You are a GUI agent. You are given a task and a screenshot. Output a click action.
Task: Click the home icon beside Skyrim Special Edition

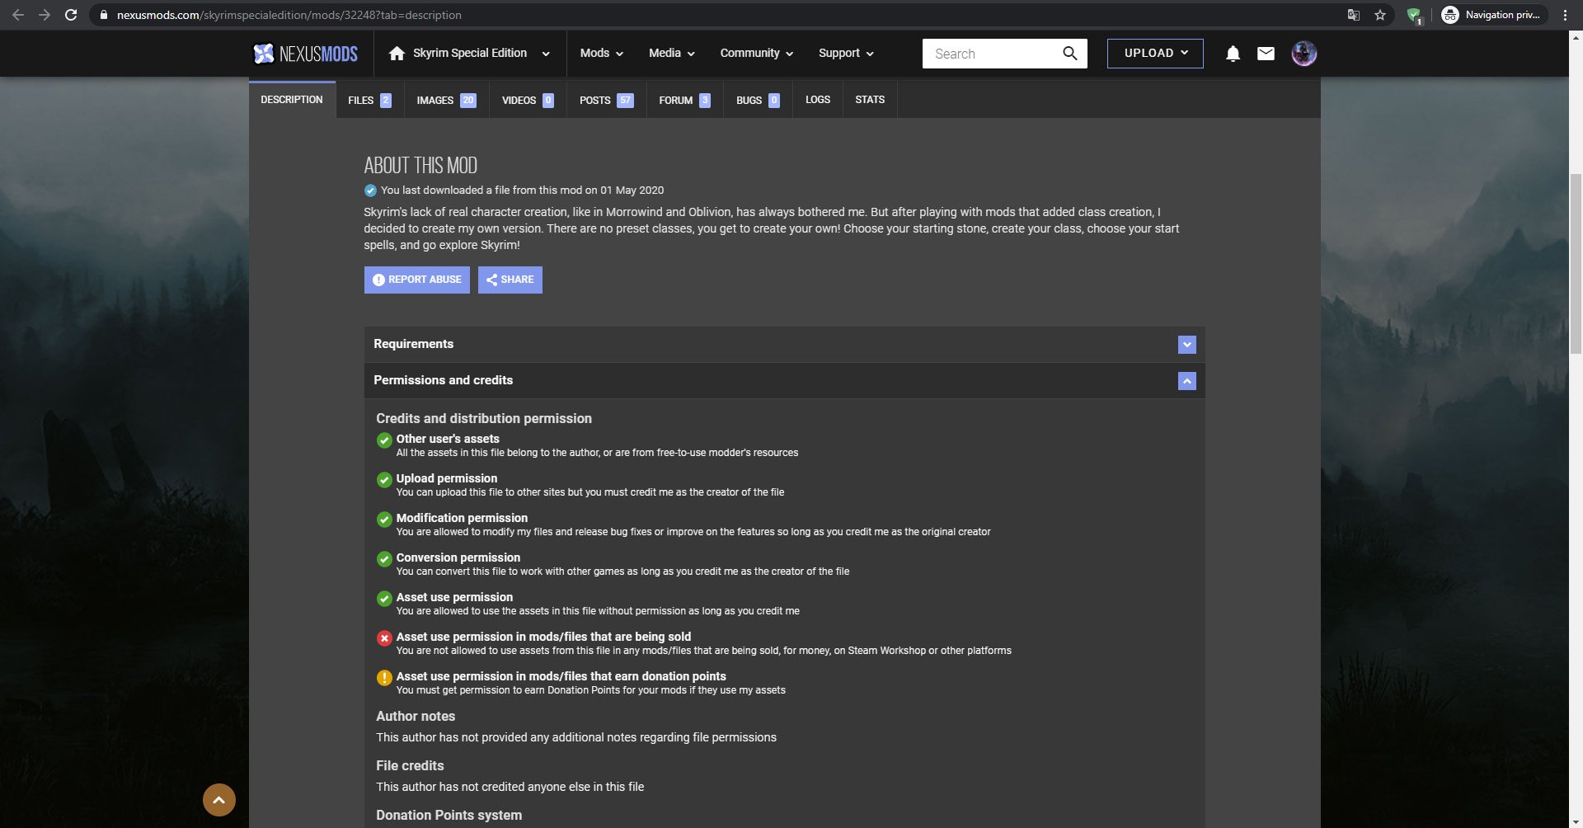pos(397,54)
